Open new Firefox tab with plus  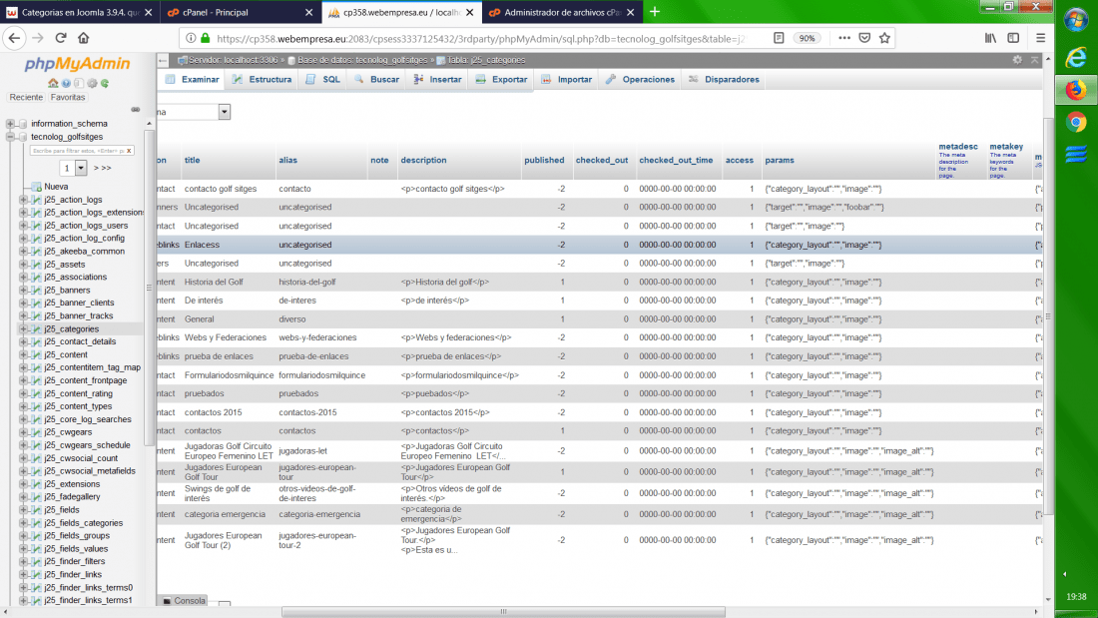click(654, 12)
